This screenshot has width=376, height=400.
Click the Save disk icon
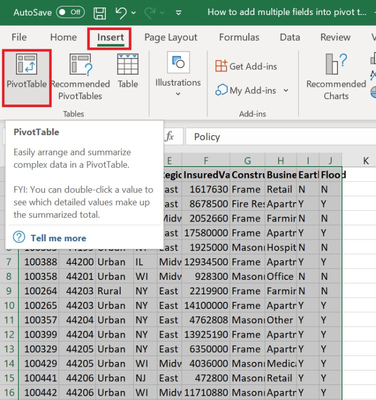[x=100, y=12]
